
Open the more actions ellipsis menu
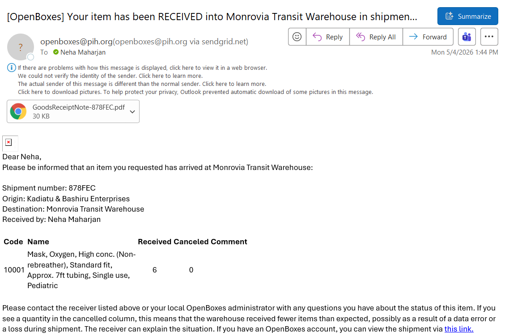click(x=489, y=37)
